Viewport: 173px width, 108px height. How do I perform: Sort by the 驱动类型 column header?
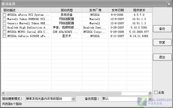pos(67,10)
